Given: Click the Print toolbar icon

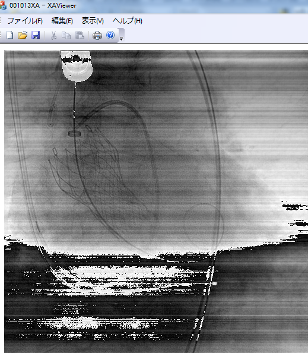Looking at the screenshot, I should [x=97, y=35].
